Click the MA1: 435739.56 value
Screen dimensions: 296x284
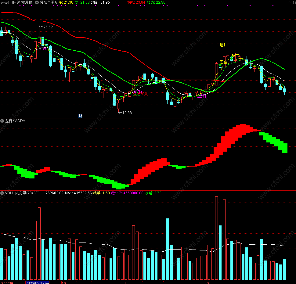(78, 193)
